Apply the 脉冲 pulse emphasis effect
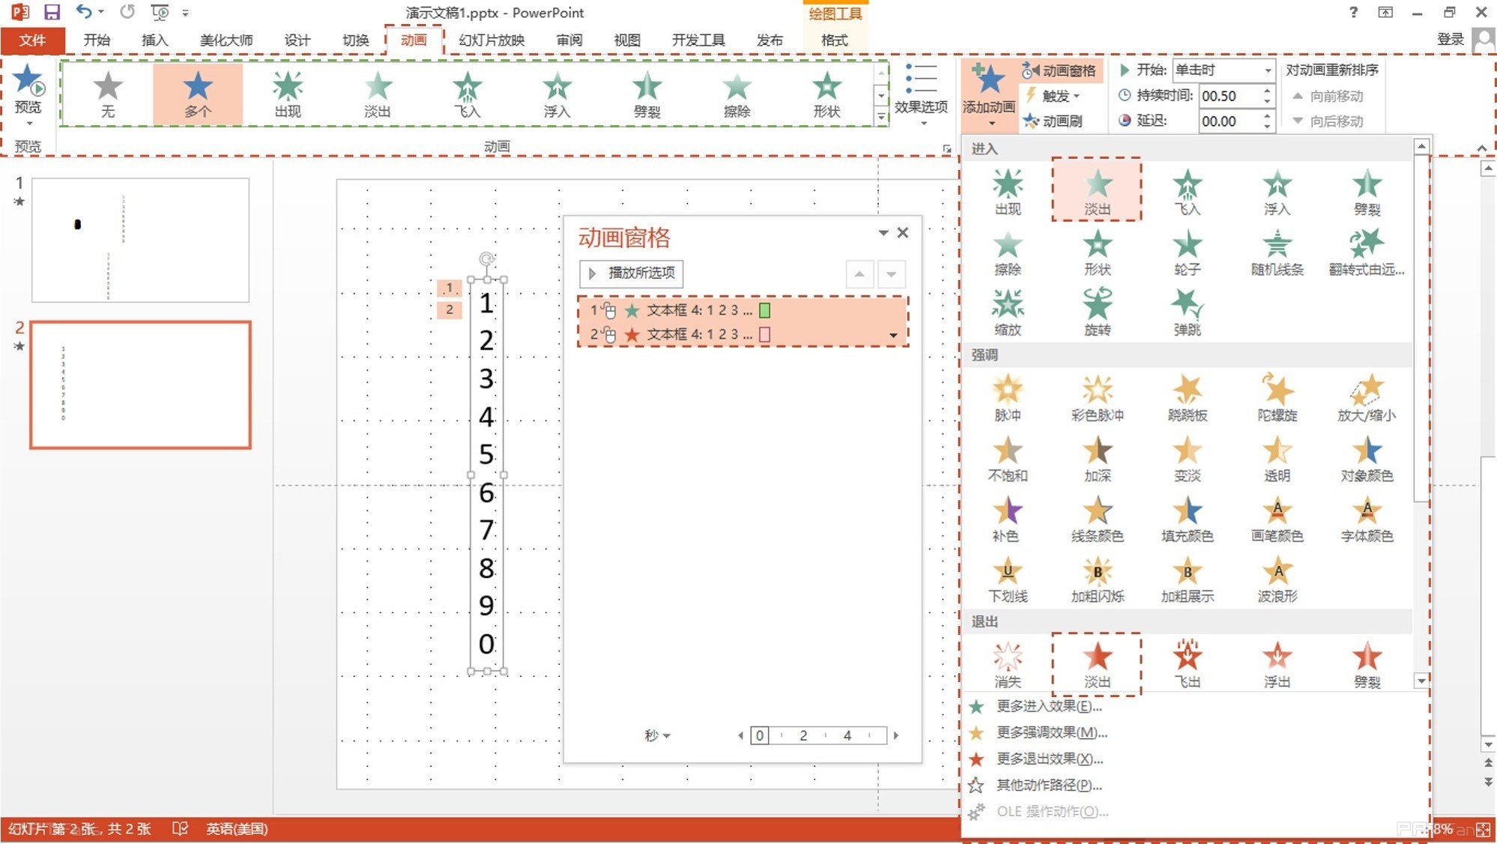This screenshot has height=844, width=1497. [1007, 397]
